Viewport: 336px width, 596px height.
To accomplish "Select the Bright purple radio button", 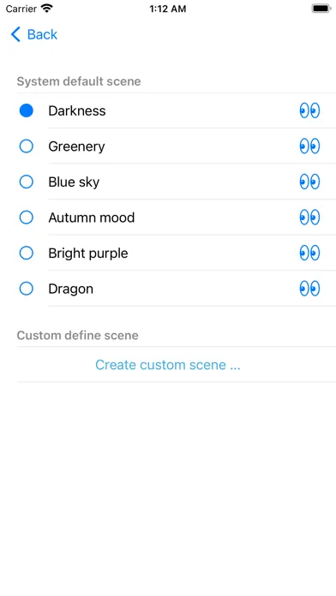I will [27, 253].
